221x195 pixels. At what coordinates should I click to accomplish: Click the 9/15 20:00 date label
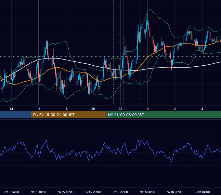[93, 192]
